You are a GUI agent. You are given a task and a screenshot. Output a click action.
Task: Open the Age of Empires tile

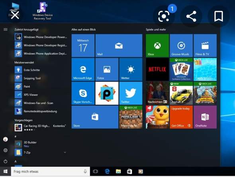coord(205,93)
